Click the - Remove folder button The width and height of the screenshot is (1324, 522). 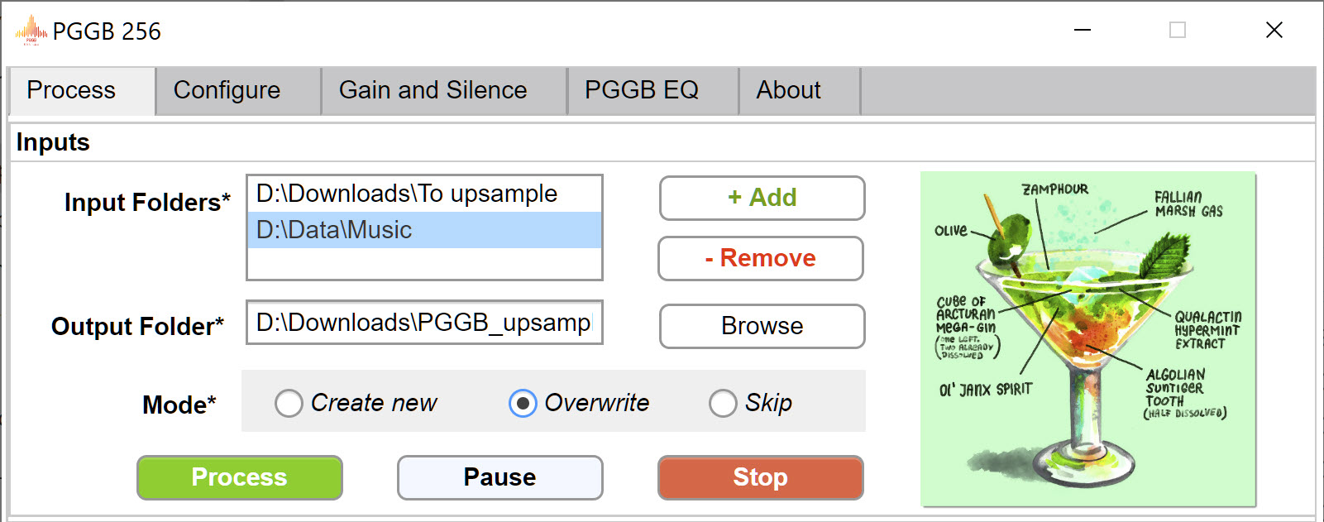(x=761, y=258)
